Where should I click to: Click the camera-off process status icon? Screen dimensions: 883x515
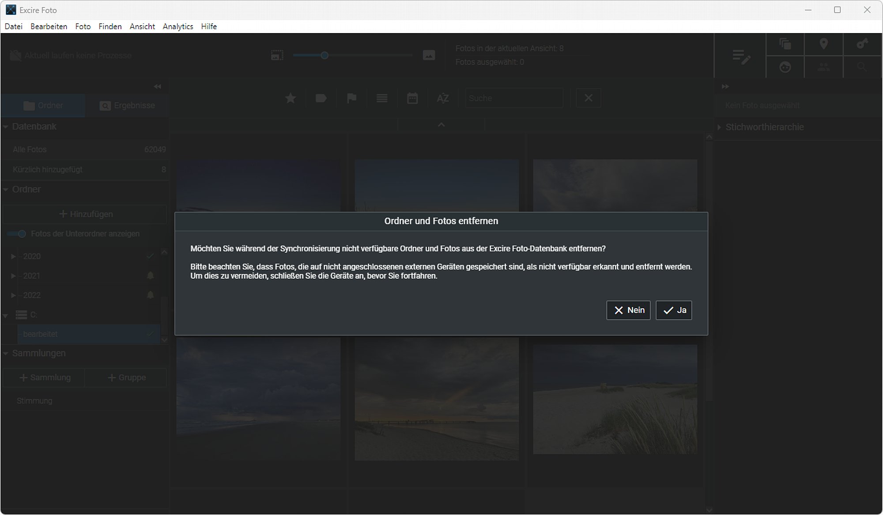(x=15, y=56)
